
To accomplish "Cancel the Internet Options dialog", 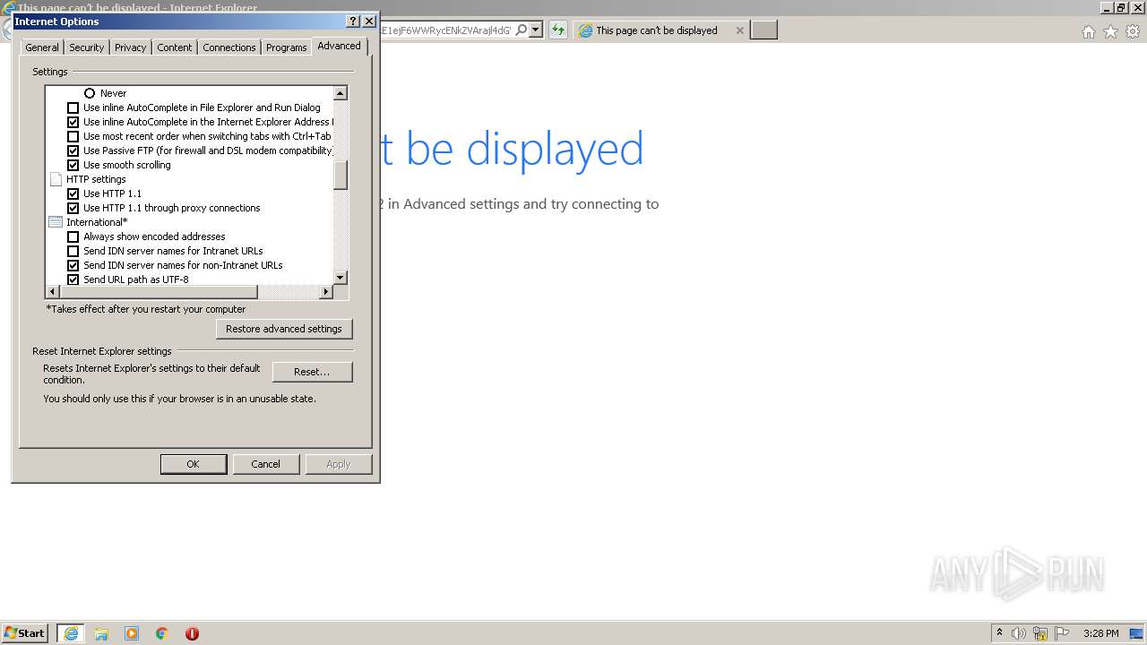I will point(265,464).
